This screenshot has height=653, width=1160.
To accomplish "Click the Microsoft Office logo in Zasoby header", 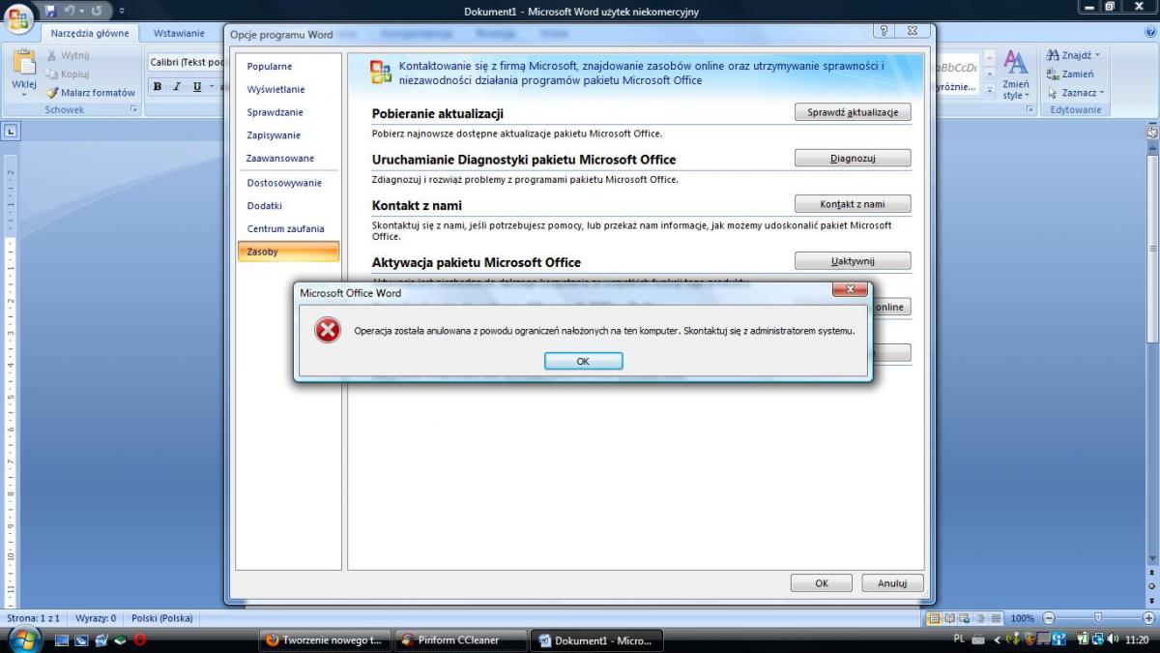I will [x=381, y=73].
